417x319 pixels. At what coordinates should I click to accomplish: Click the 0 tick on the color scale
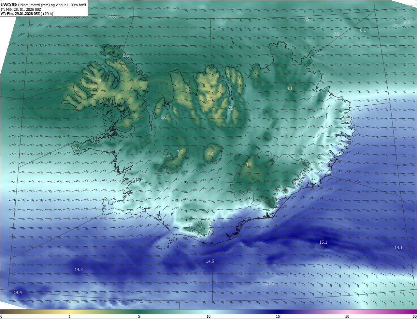[1, 316]
